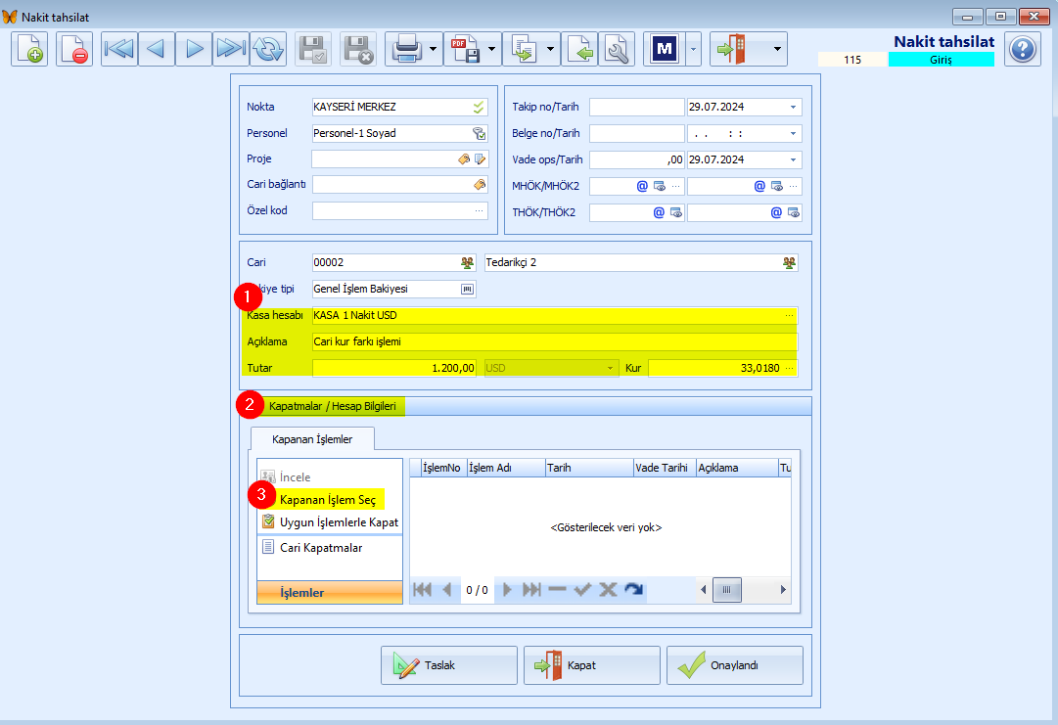The height and width of the screenshot is (725, 1058).
Task: Open Cari Kapatmalar from the list
Action: (312, 548)
